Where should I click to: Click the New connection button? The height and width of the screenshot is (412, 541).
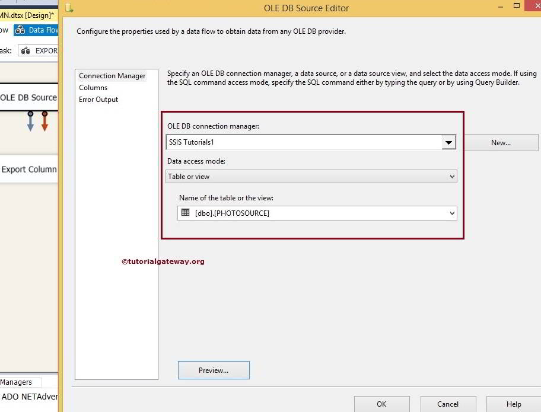pyautogui.click(x=501, y=142)
